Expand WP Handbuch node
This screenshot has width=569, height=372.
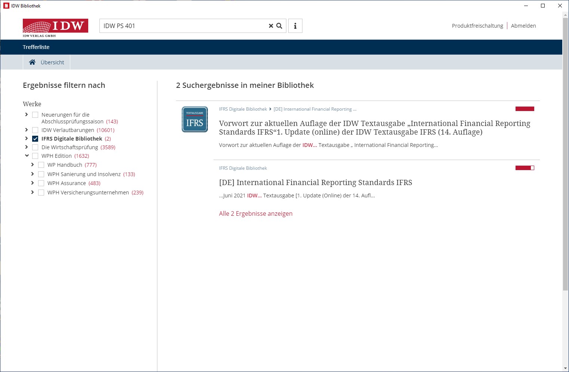(x=33, y=165)
